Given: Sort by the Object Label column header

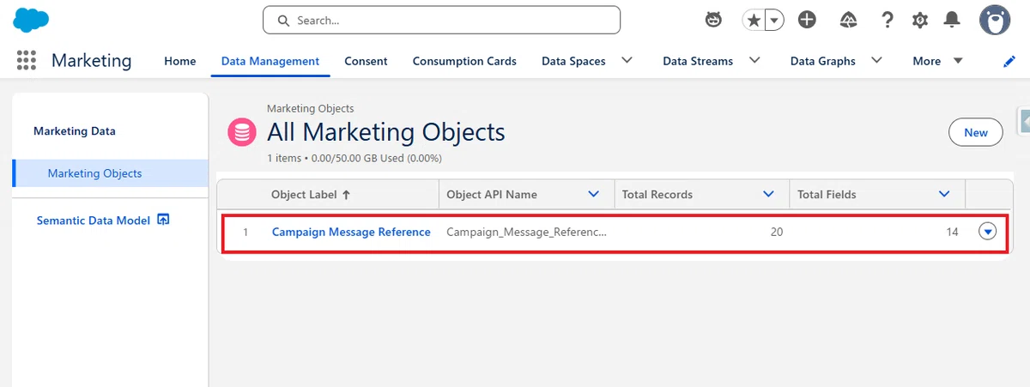Looking at the screenshot, I should tap(311, 195).
